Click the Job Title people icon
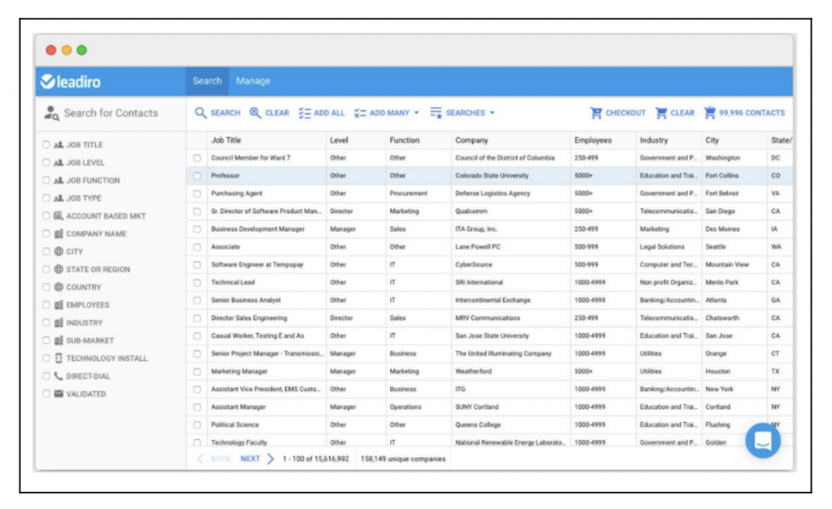Screen dimensions: 832x509 click(58, 145)
